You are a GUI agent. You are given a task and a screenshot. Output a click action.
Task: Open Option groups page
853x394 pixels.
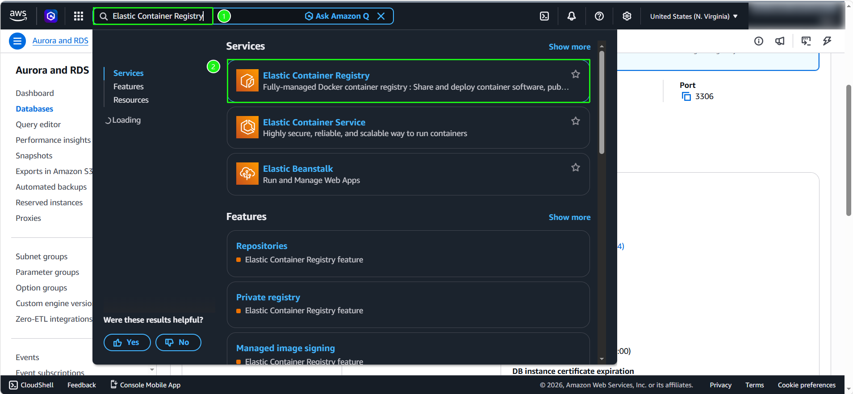click(42, 288)
